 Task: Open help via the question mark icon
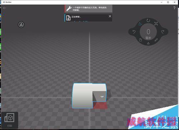point(174,8)
